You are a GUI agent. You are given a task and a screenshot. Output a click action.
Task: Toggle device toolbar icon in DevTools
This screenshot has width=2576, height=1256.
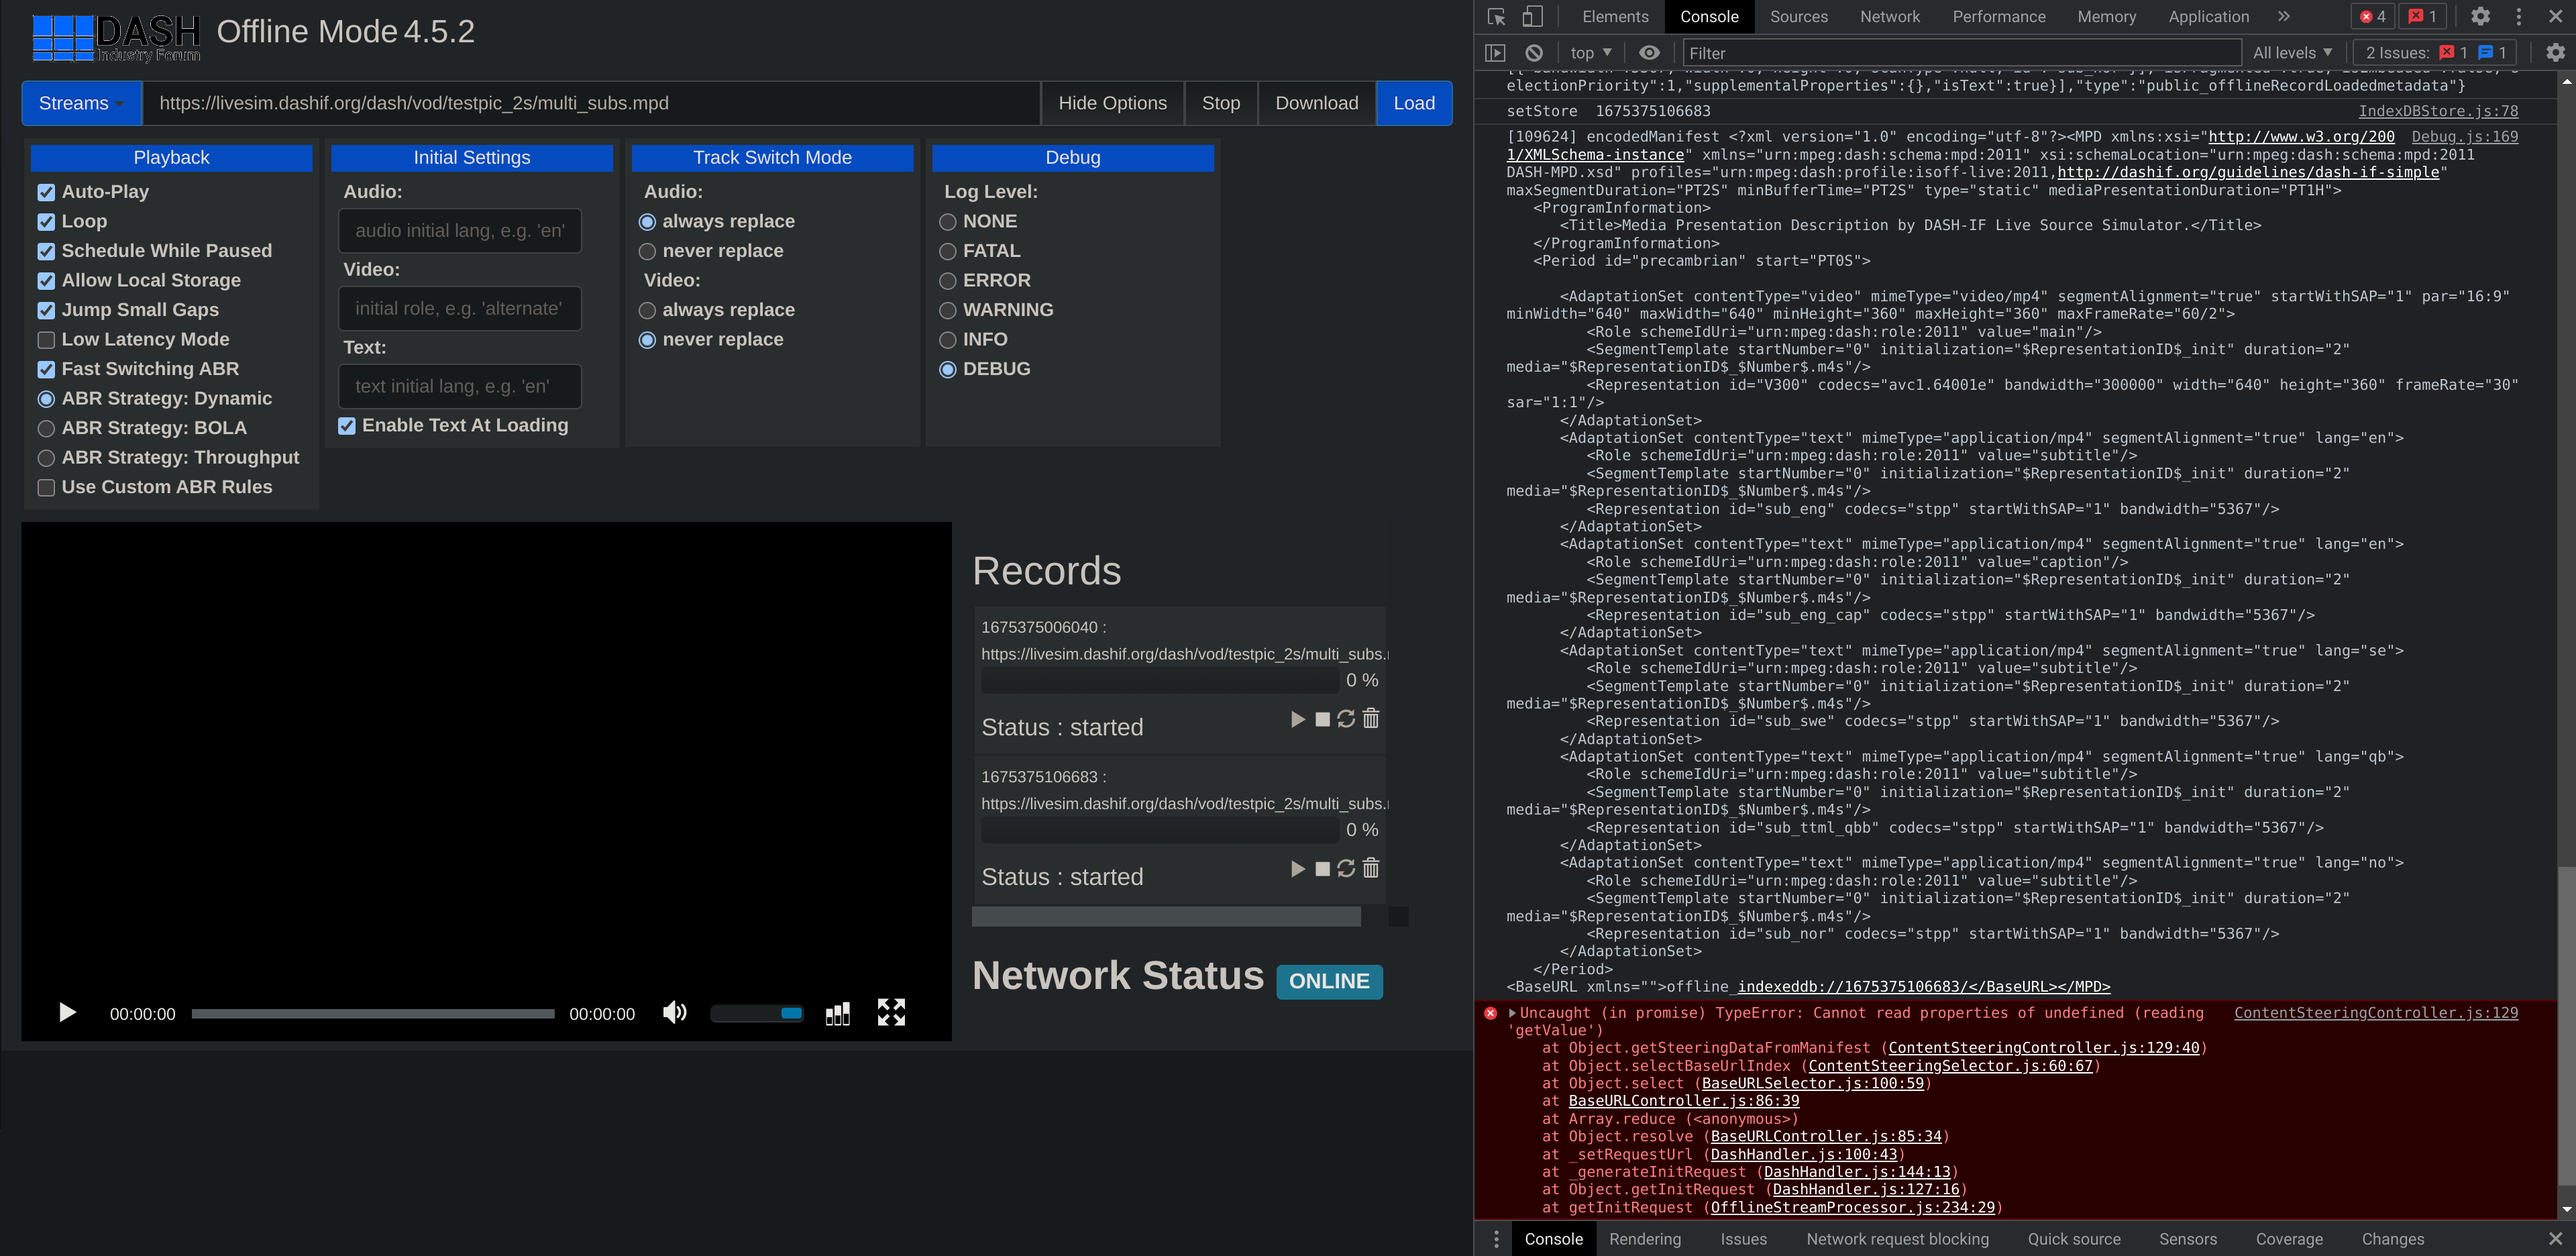point(1532,16)
